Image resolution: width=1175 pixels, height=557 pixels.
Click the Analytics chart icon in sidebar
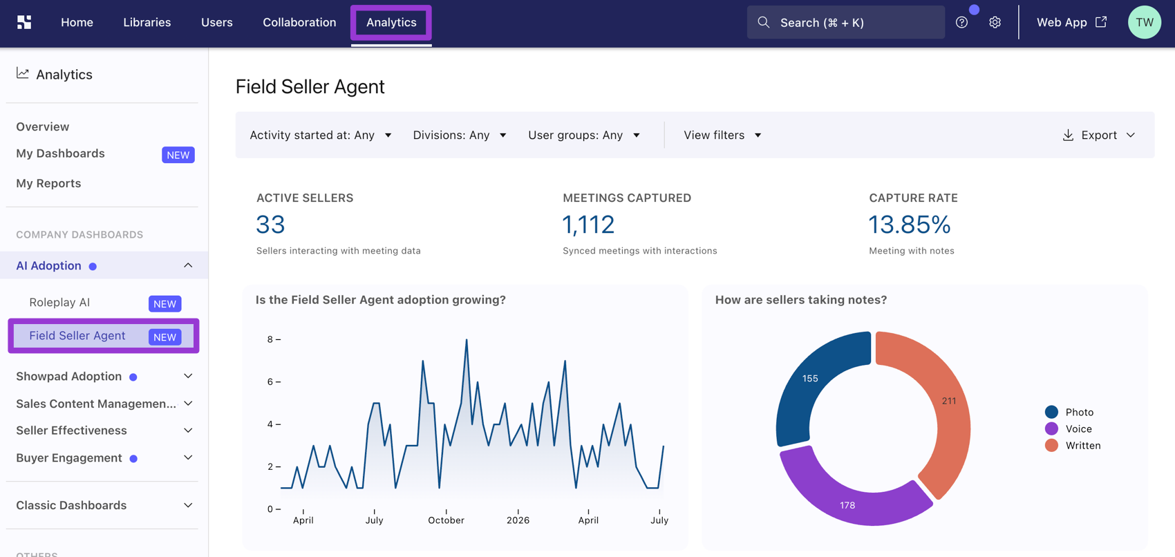[x=23, y=73]
